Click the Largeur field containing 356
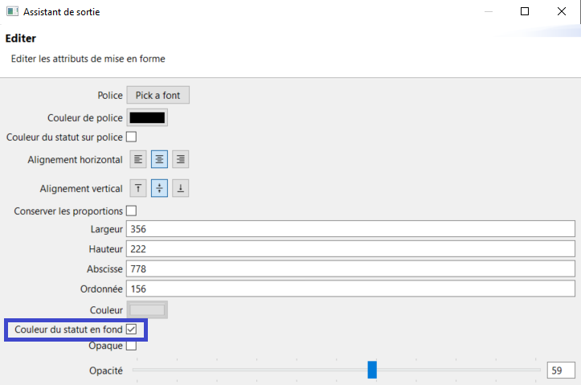Viewport: 581px width, 385px height. coord(350,229)
